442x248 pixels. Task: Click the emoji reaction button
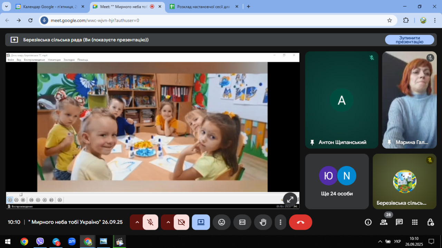tap(222, 222)
